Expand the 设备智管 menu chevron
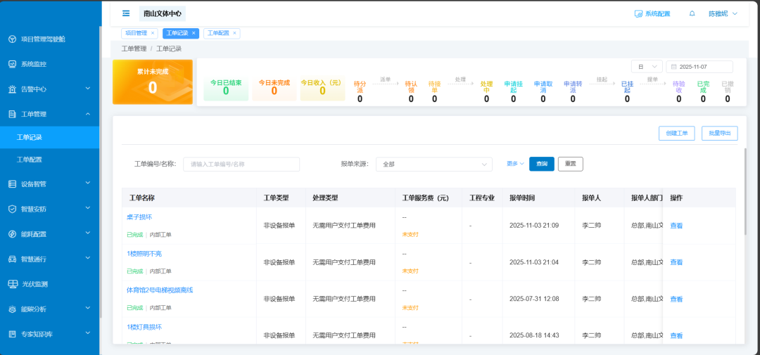Viewport: 760px width, 355px height. (x=88, y=183)
